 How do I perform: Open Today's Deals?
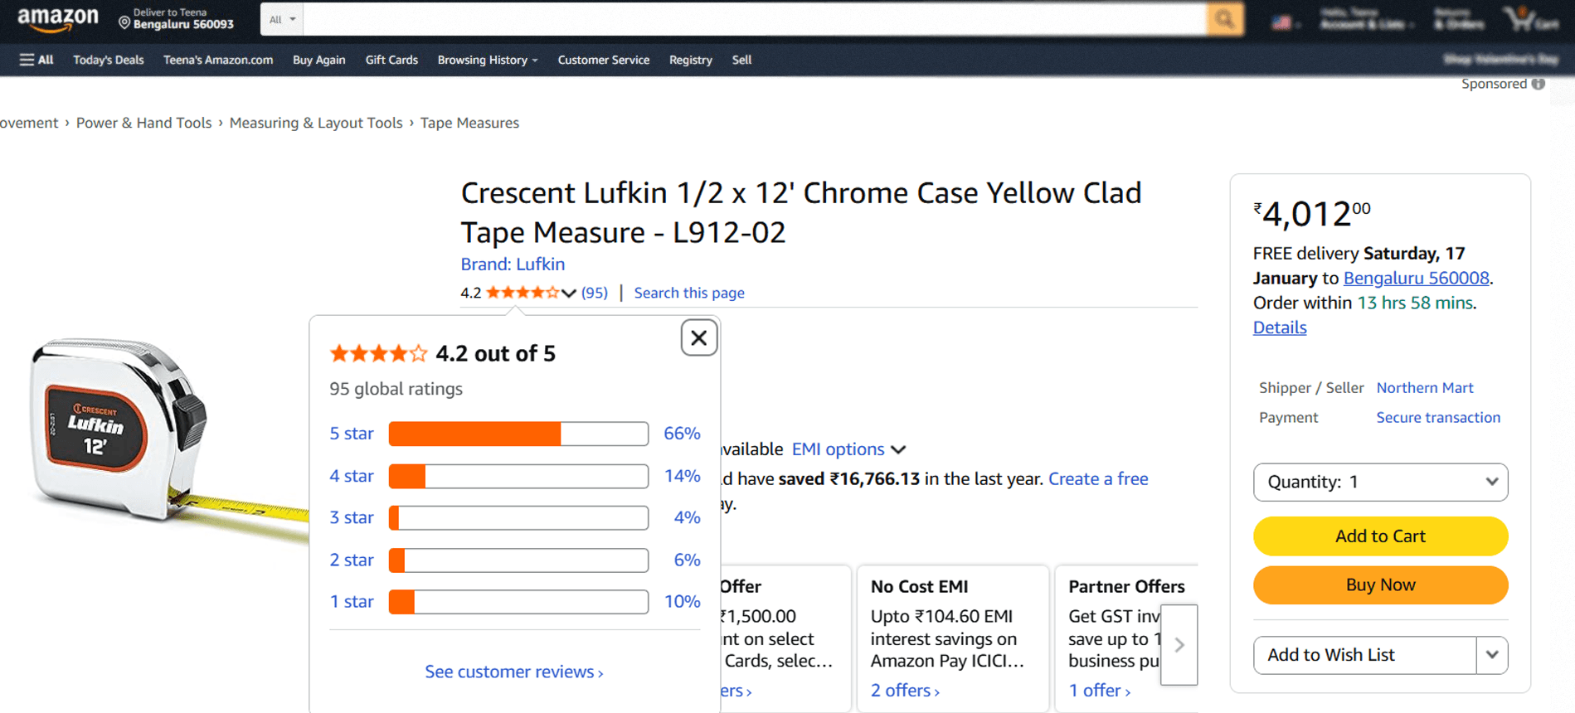tap(109, 60)
